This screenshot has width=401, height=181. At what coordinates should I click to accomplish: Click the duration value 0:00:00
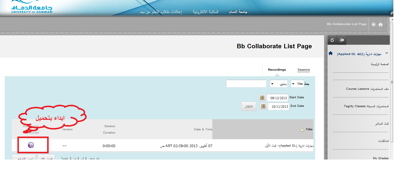coord(109,146)
